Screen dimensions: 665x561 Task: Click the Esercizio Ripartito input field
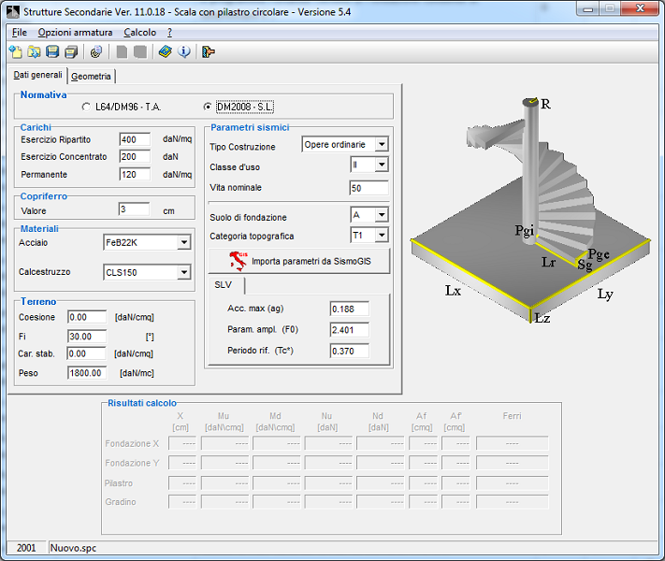[135, 139]
